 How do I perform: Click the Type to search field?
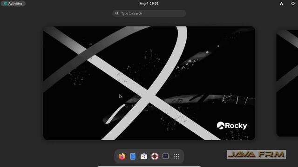click(149, 13)
